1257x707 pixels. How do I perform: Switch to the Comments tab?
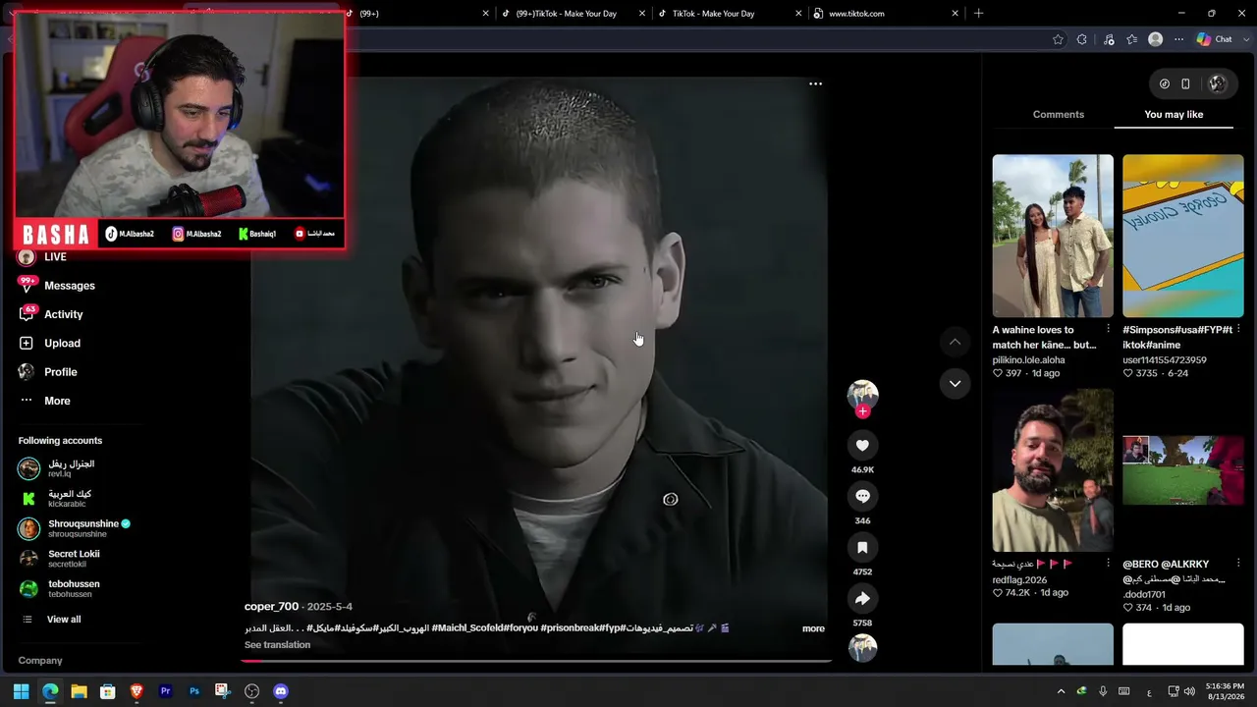[1059, 115]
